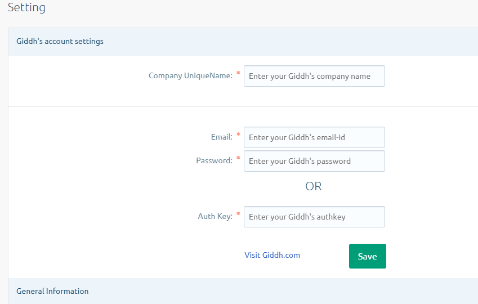Click the required asterisk next to Email

click(x=238, y=135)
